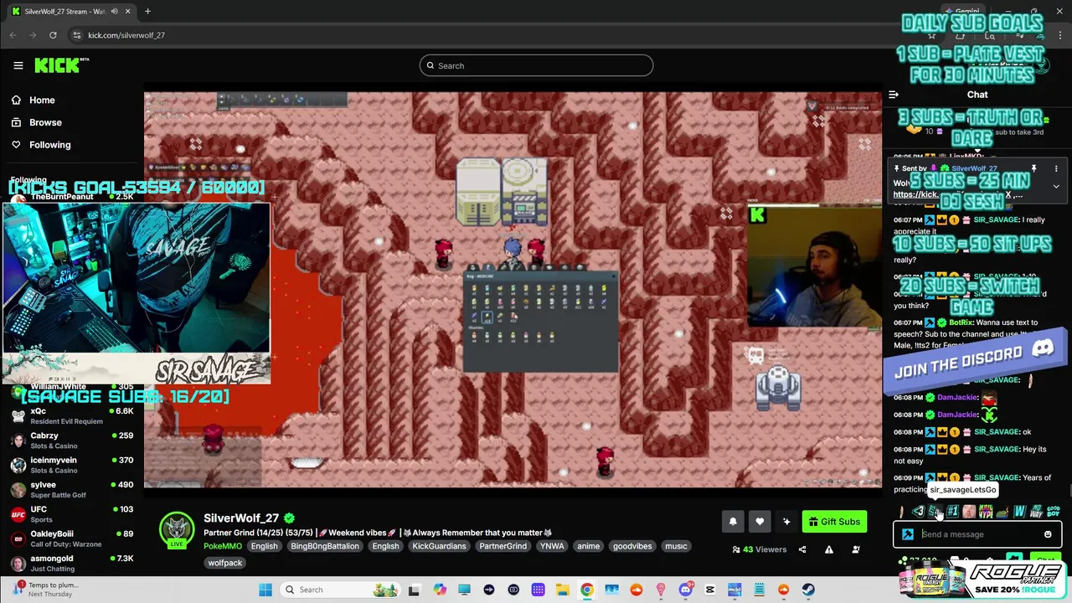Open Copilot from the taskbar
The image size is (1072, 603).
440,590
